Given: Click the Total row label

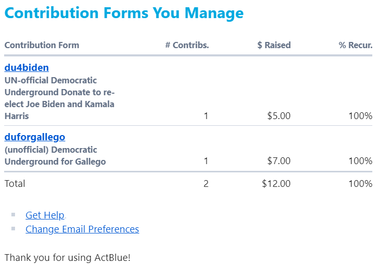Looking at the screenshot, I should 15,183.
